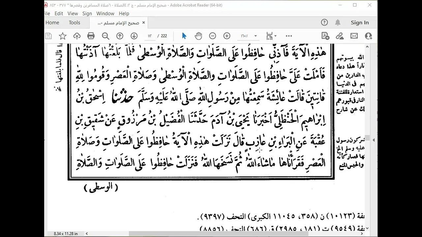Open the zoom percentage dropdown
The height and width of the screenshot is (237, 422).
tap(256, 36)
